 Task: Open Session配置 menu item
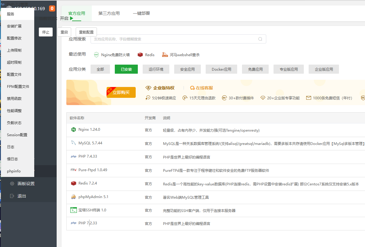[x=18, y=135]
